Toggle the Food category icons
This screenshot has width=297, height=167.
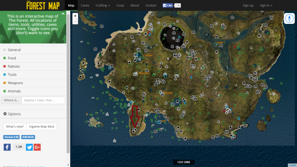pyautogui.click(x=12, y=58)
